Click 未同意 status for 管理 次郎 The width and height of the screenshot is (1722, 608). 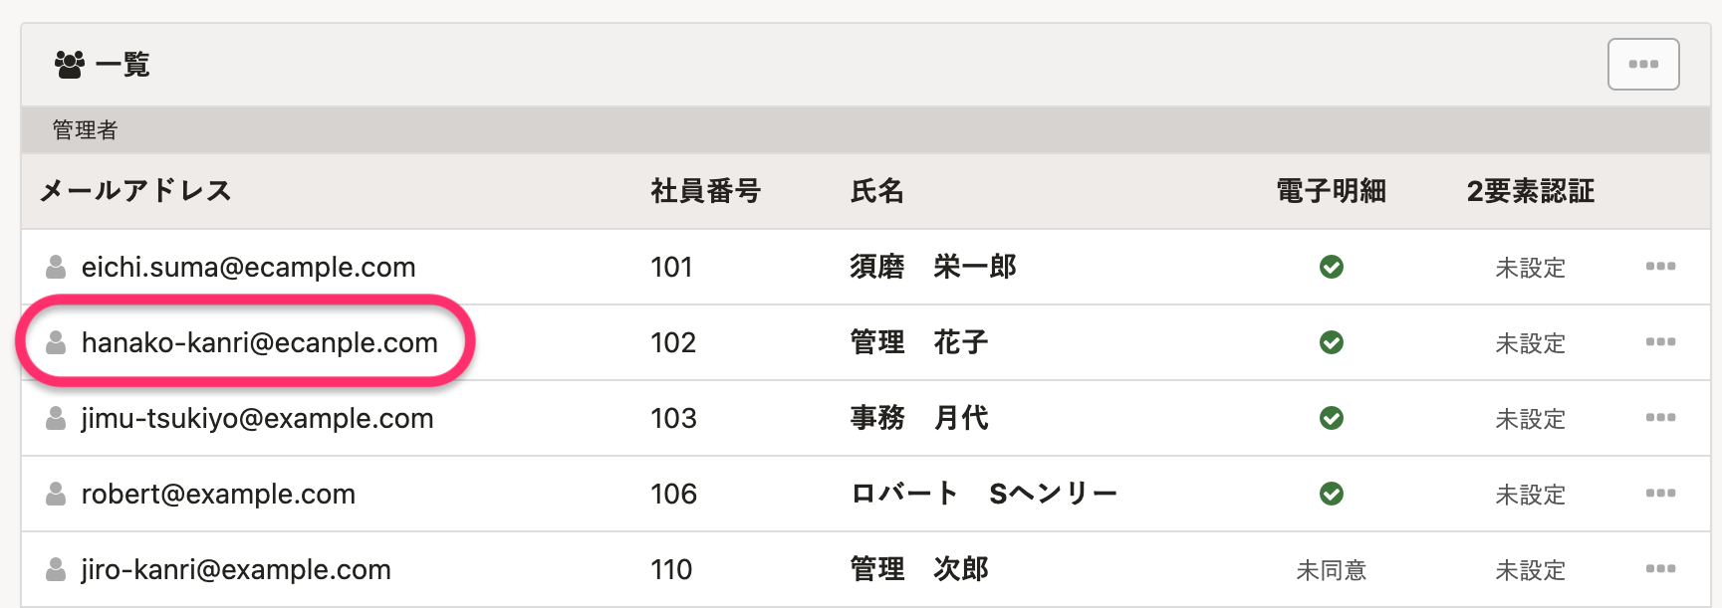click(x=1332, y=570)
